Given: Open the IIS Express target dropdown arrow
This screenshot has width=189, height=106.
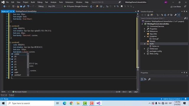Looking at the screenshot, I should click(89, 6).
